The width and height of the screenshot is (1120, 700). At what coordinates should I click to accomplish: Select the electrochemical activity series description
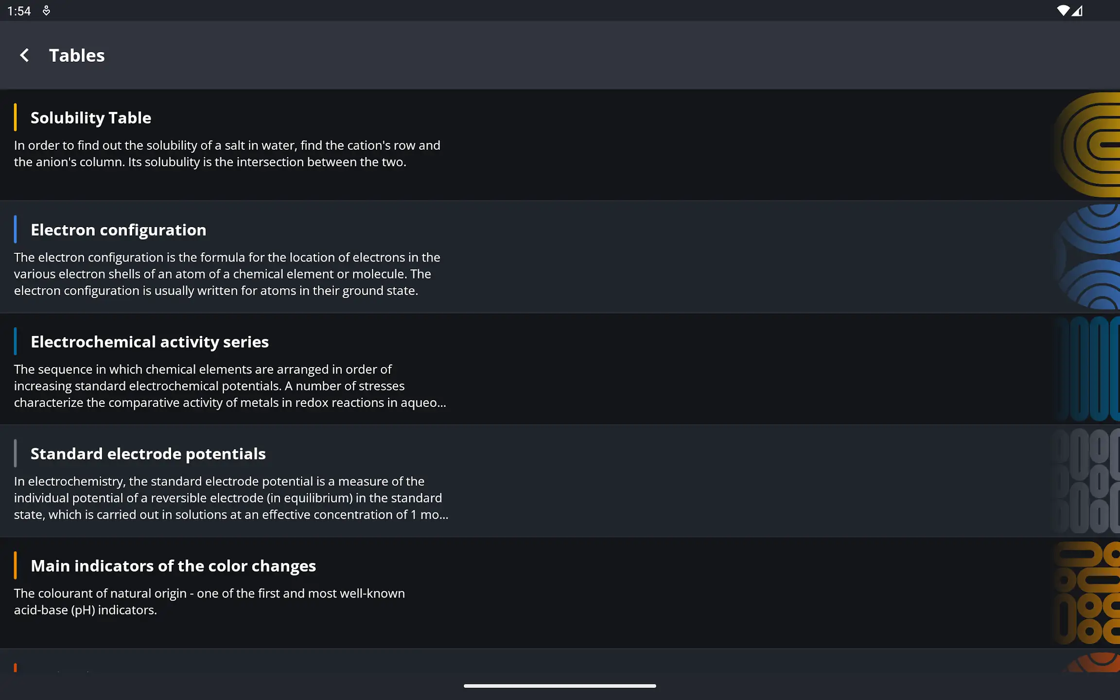pyautogui.click(x=230, y=386)
